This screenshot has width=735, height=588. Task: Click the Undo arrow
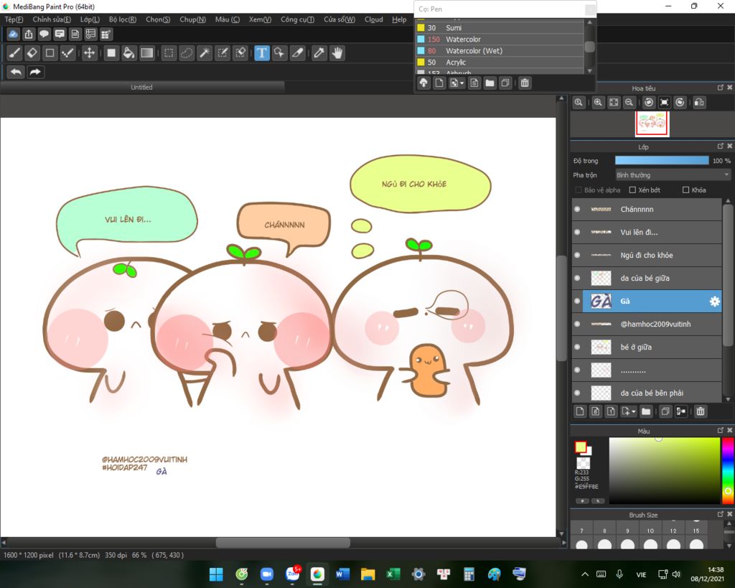(16, 72)
